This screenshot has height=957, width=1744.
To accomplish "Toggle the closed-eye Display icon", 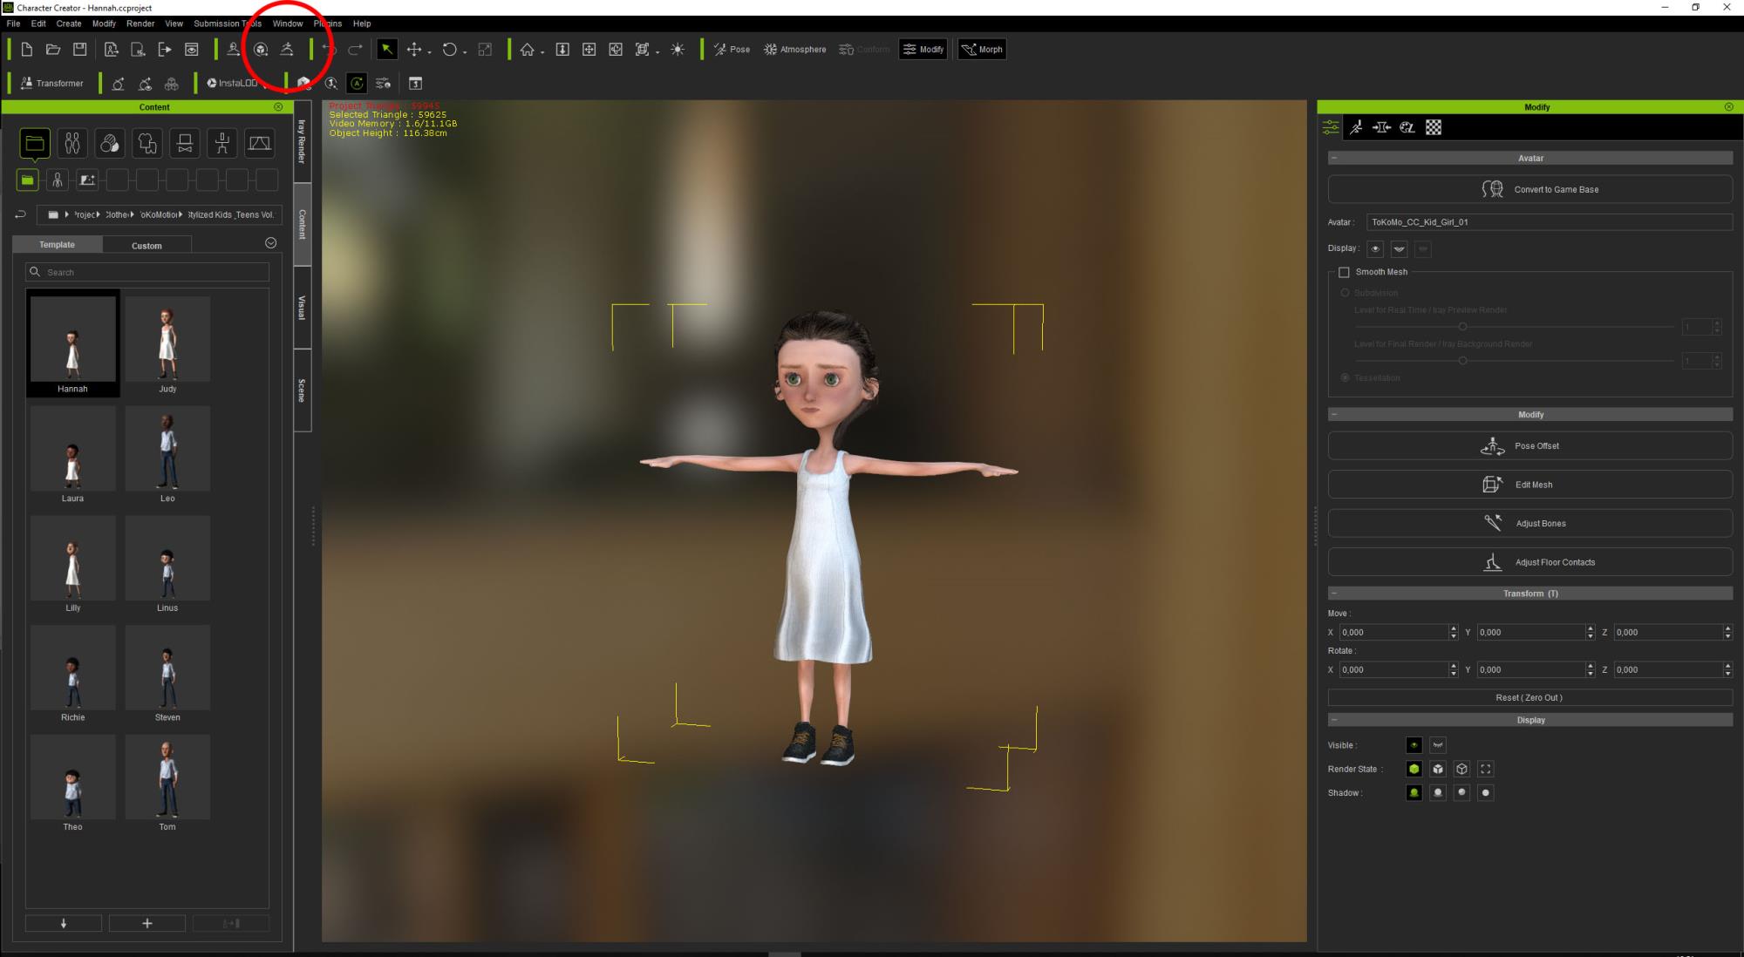I will [1399, 249].
